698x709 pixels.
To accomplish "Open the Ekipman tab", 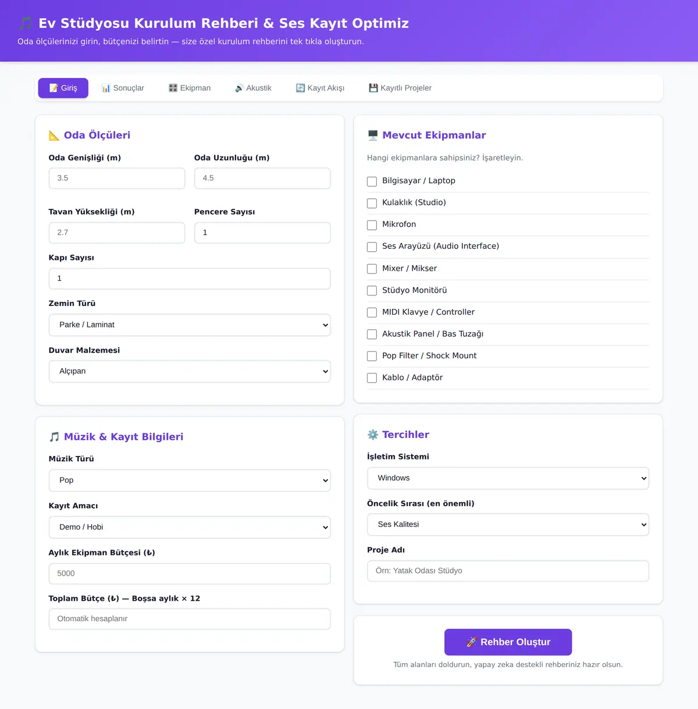I will point(190,88).
